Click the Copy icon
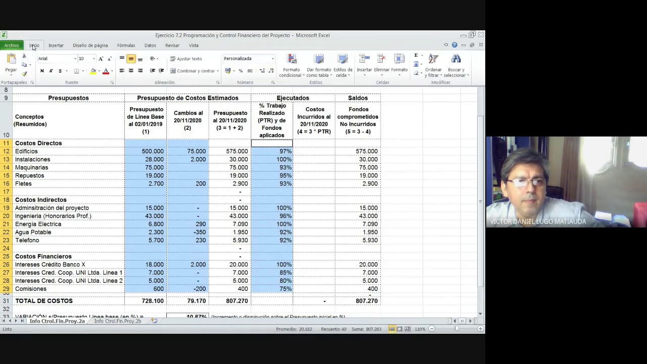The image size is (647, 364). [x=24, y=65]
